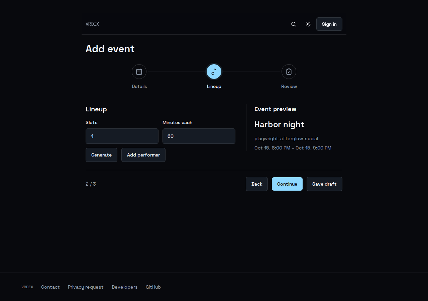The width and height of the screenshot is (428, 301).
Task: Focus the Minutes each input field
Action: click(199, 136)
